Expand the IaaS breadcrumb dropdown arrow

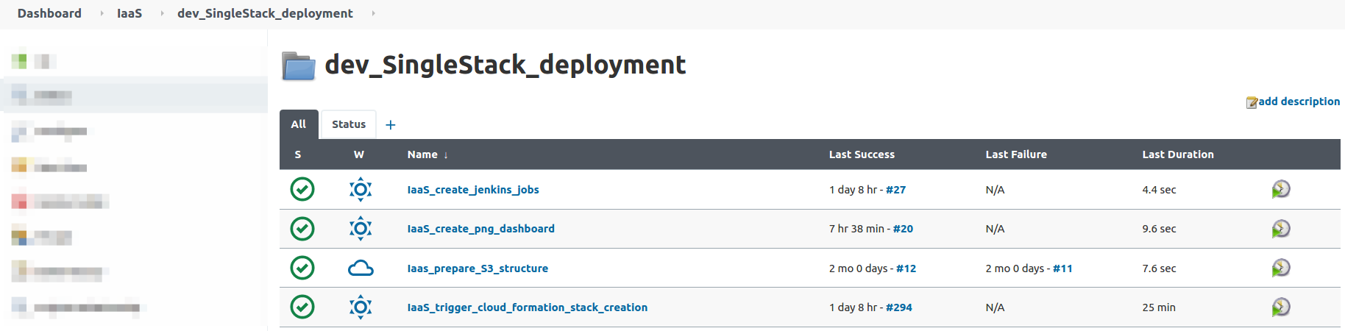point(162,13)
